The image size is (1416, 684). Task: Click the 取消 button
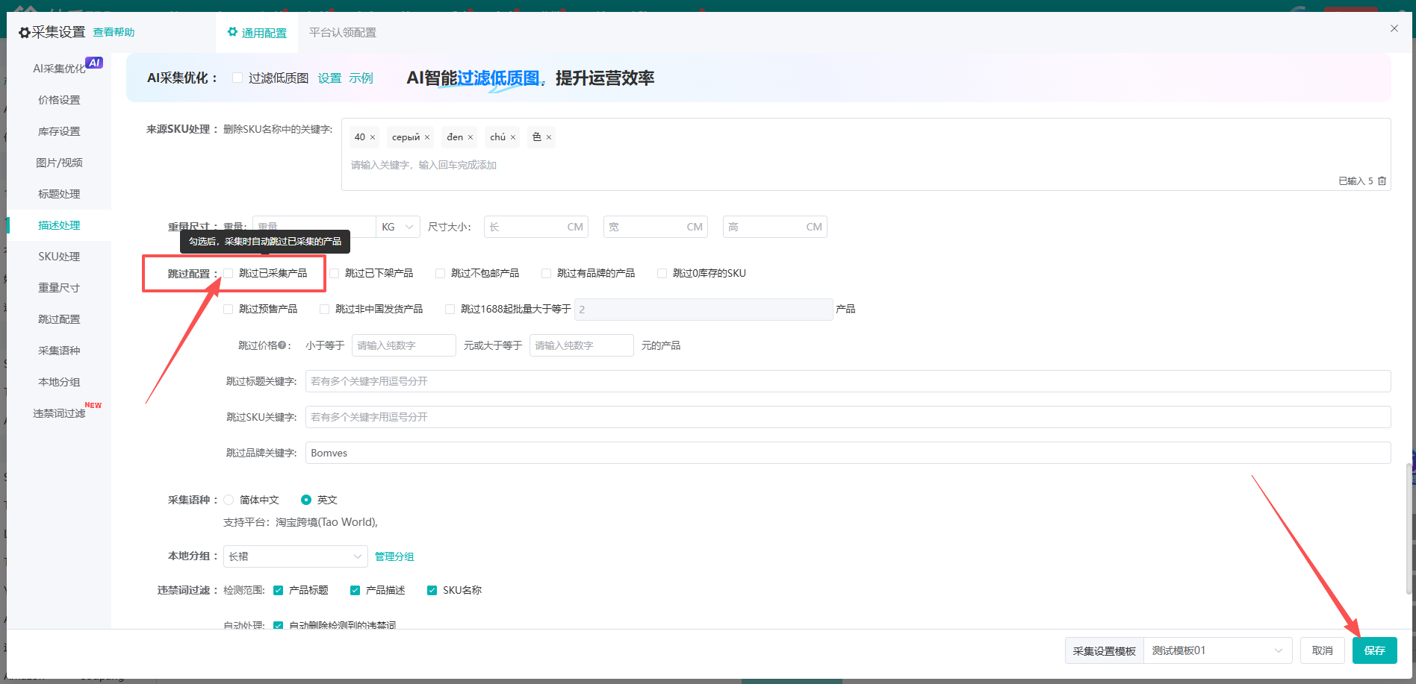[x=1322, y=650]
